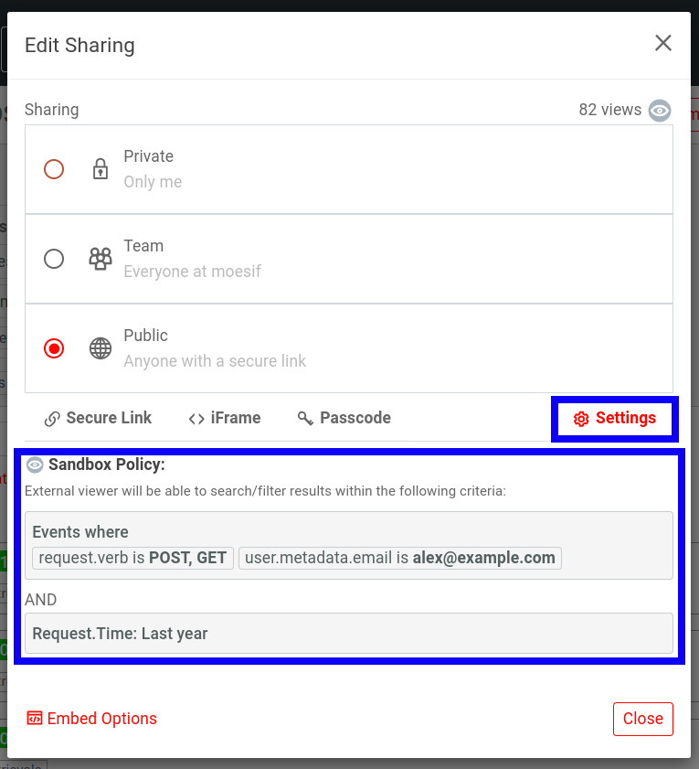Image resolution: width=699 pixels, height=769 pixels.
Task: Open sharing Settings via gear icon
Action: tap(581, 418)
